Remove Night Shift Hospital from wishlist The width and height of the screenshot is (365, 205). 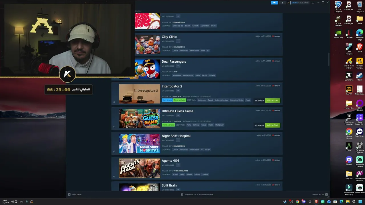point(276,135)
